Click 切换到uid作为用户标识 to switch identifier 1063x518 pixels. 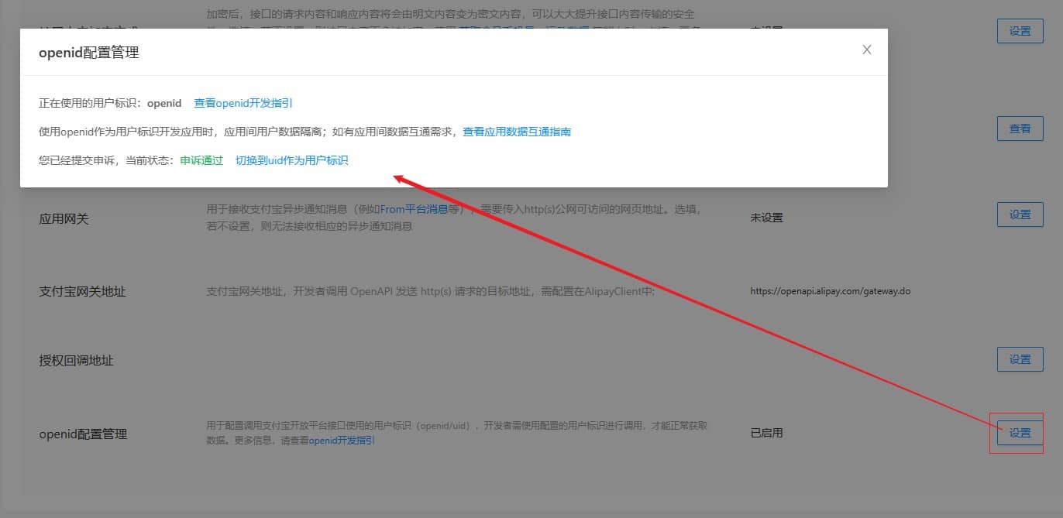(291, 160)
